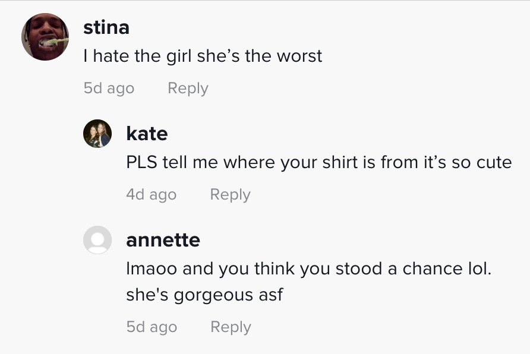Click annette's default gray avatar

[97, 240]
